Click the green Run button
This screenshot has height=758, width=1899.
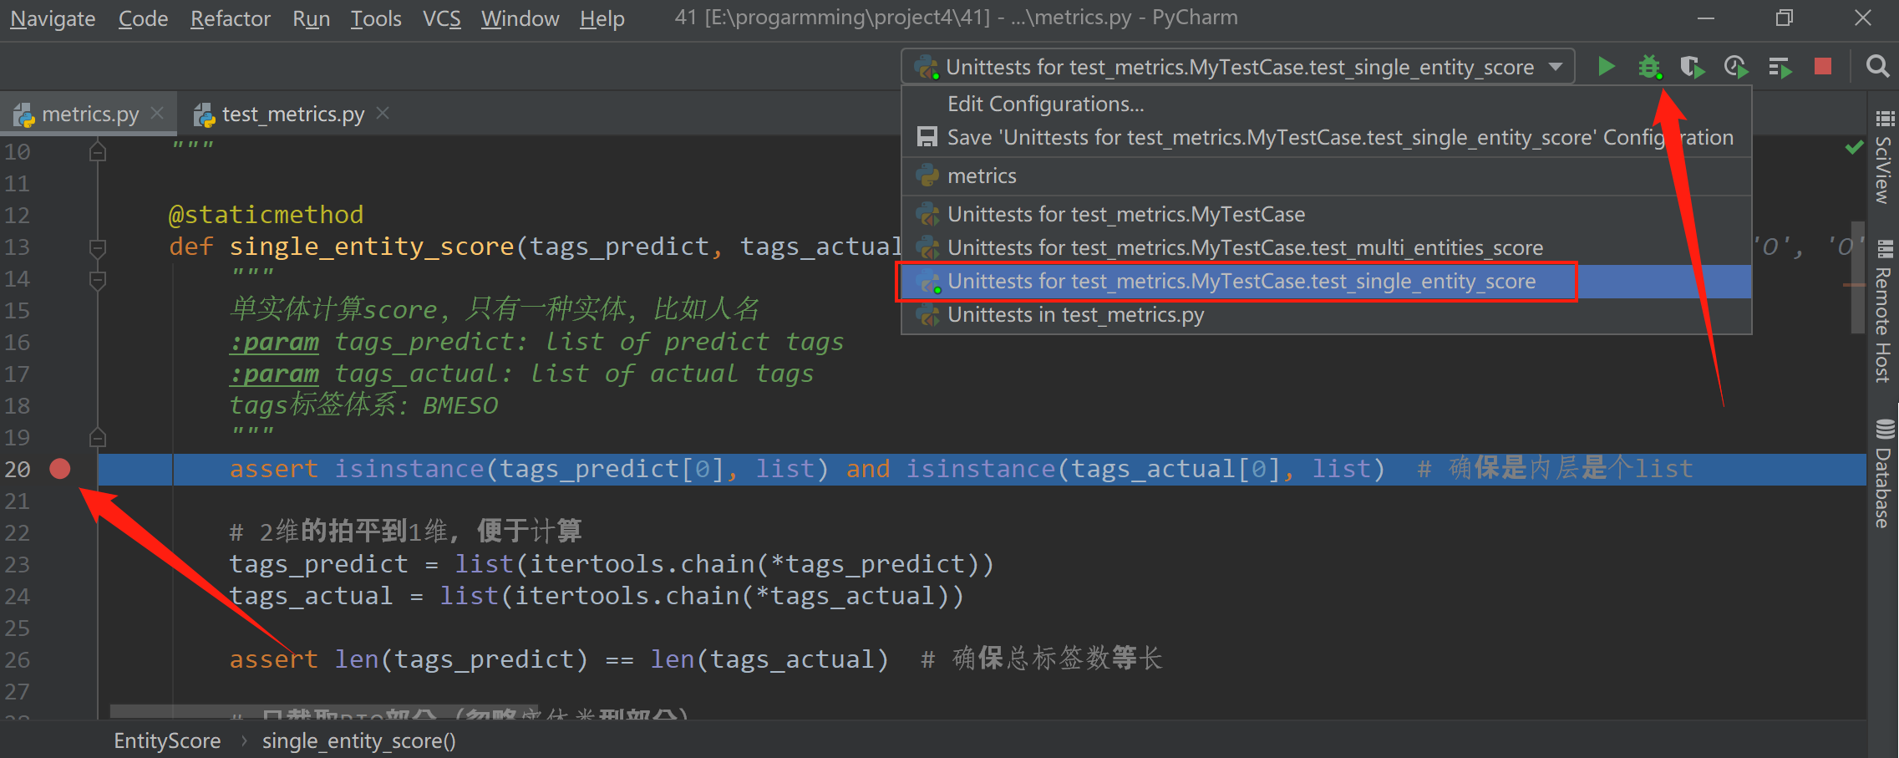pos(1605,66)
